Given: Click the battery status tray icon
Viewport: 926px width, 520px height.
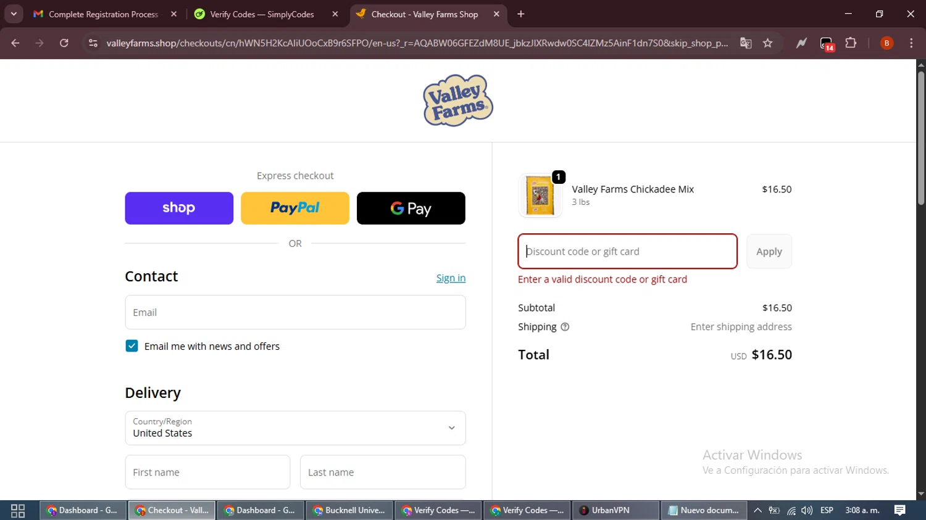Looking at the screenshot, I should click(x=774, y=510).
